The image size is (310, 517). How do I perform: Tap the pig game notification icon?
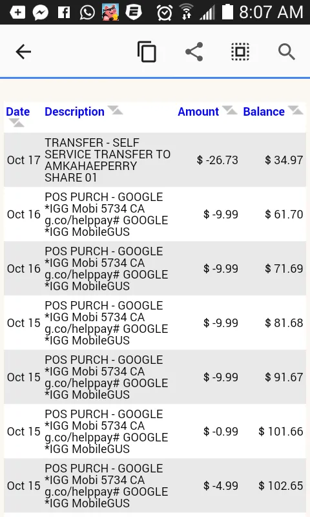click(110, 12)
